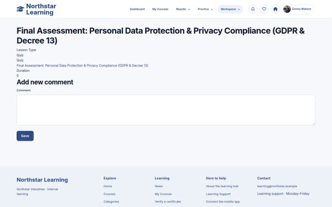Click Emma Watson's profile avatar
This screenshot has height=207, width=332.
[x=287, y=9]
